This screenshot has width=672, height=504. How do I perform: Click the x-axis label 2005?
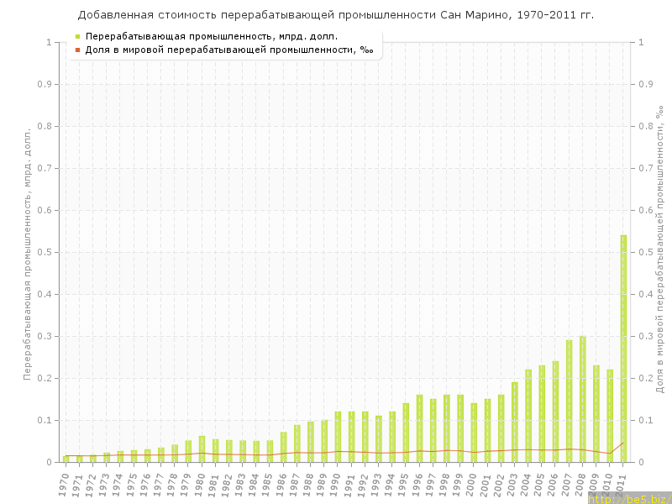tap(540, 485)
